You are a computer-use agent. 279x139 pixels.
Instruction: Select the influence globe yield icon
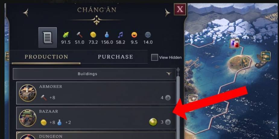tap(148, 35)
